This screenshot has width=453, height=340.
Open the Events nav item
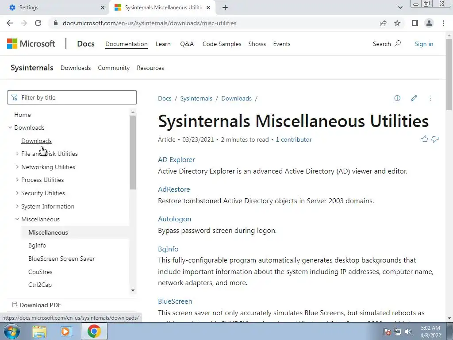(x=282, y=44)
